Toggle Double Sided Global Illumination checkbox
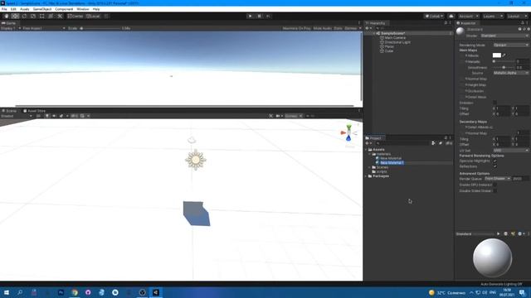This screenshot has width=531, height=298. click(x=494, y=191)
